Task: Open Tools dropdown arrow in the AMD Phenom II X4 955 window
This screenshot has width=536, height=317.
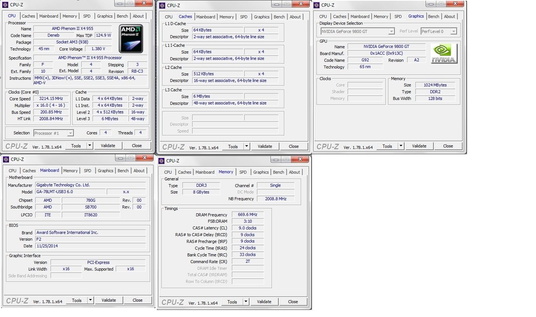Action: point(90,146)
